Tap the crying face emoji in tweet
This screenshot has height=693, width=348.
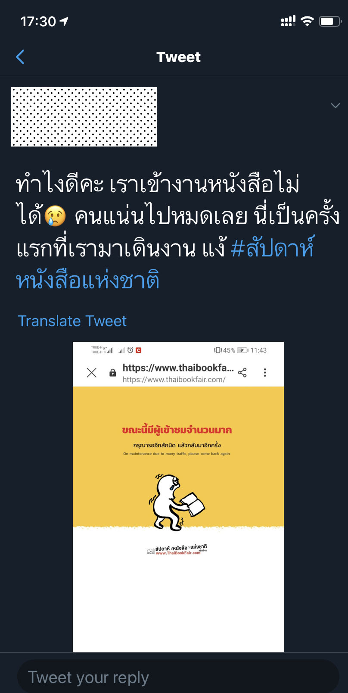[55, 216]
